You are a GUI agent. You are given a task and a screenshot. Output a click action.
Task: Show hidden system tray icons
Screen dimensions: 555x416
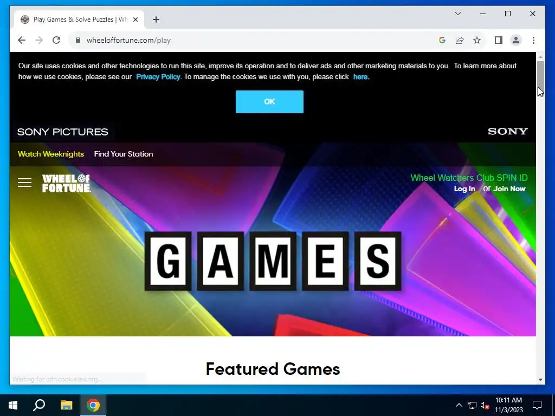[459, 405]
